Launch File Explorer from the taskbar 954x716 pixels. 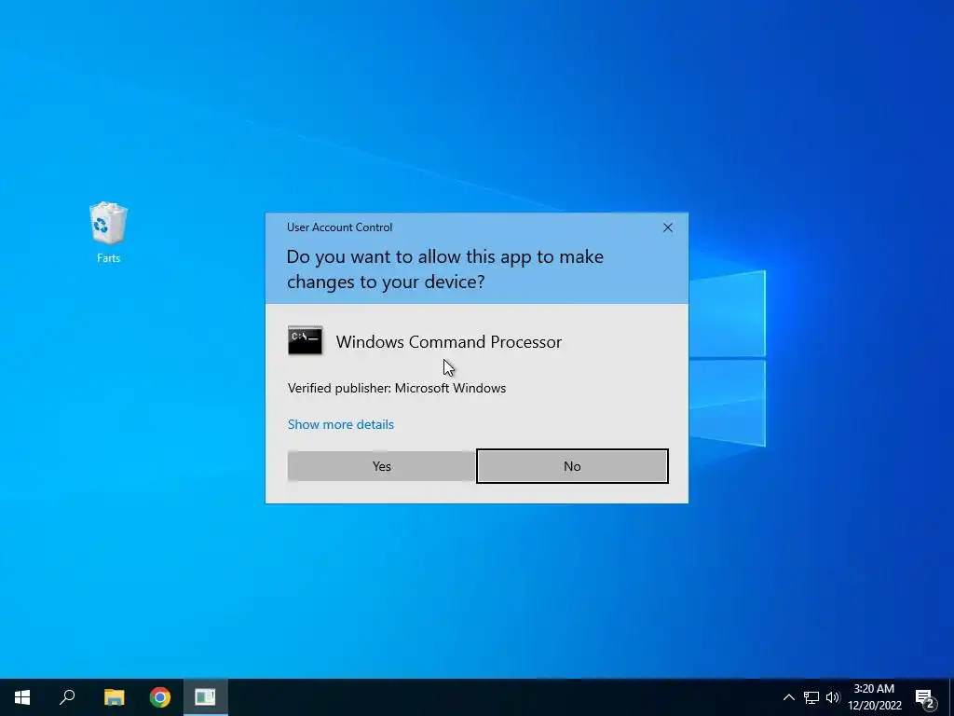[114, 697]
